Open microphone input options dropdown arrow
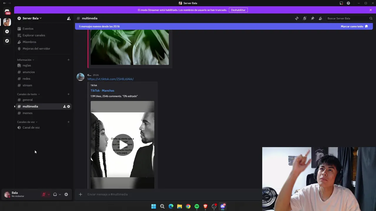376x211 pixels. (49, 194)
